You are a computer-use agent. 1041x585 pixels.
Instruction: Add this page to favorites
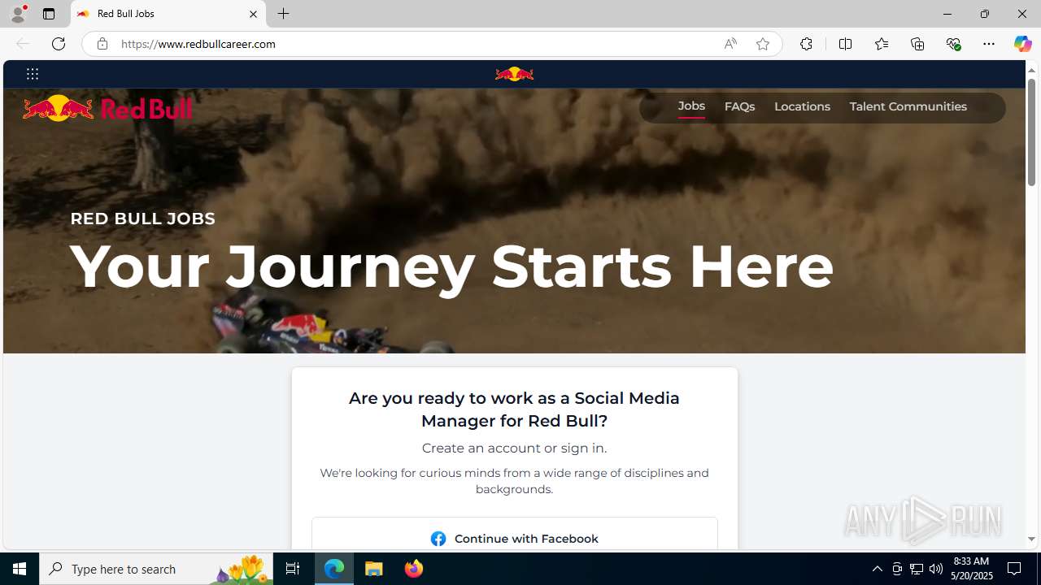coord(763,44)
